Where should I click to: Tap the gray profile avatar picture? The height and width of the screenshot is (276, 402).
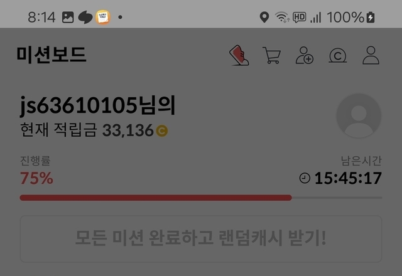(x=359, y=115)
